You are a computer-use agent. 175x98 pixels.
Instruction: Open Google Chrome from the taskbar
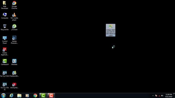tap(35, 96)
